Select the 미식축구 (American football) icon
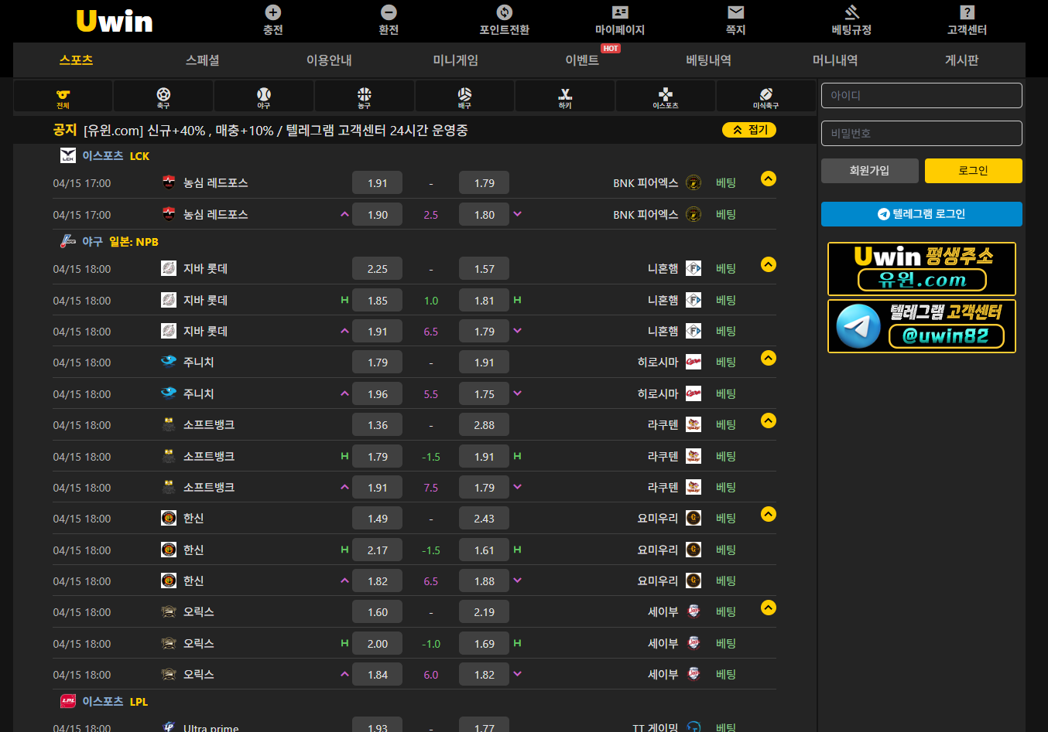Screen dimensions: 1048x732 click(765, 97)
